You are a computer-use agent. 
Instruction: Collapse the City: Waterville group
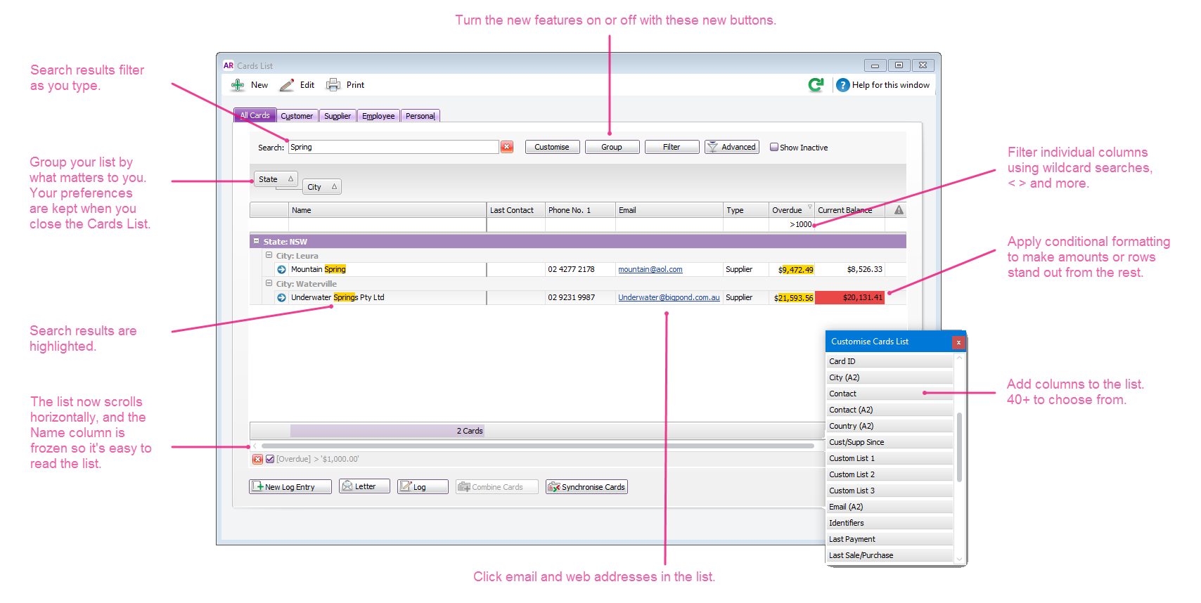pyautogui.click(x=269, y=283)
